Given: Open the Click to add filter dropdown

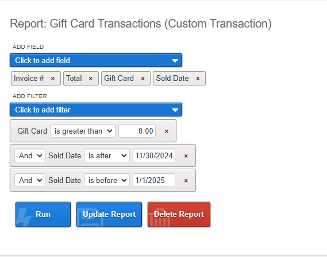Looking at the screenshot, I should [96, 110].
